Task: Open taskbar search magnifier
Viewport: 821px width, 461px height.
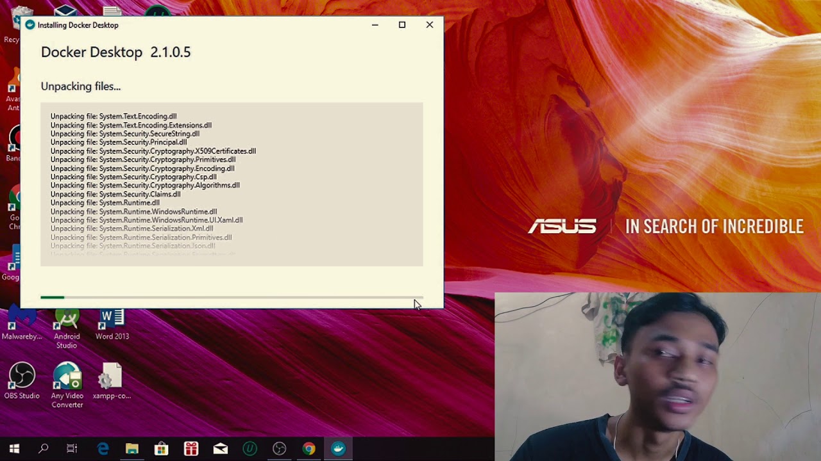Action: pos(44,449)
